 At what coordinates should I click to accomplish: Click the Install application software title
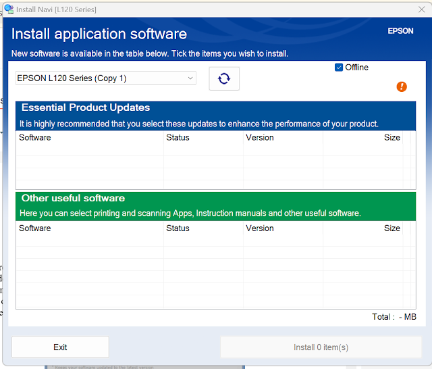pos(99,34)
